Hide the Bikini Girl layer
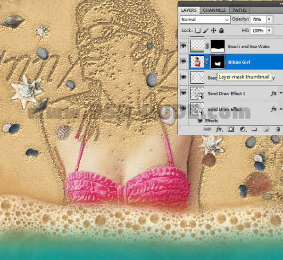 [x=183, y=61]
